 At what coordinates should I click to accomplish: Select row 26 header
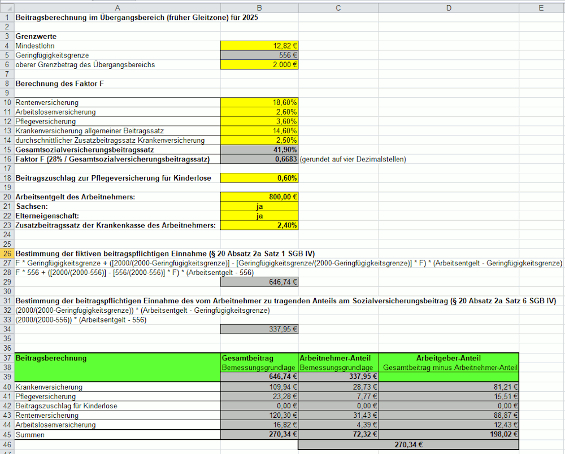(7, 254)
